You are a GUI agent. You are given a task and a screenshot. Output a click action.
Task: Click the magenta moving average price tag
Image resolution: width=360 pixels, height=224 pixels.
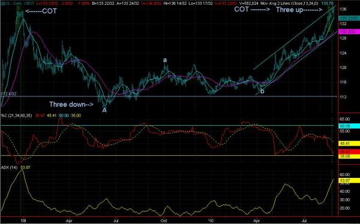coord(349,32)
